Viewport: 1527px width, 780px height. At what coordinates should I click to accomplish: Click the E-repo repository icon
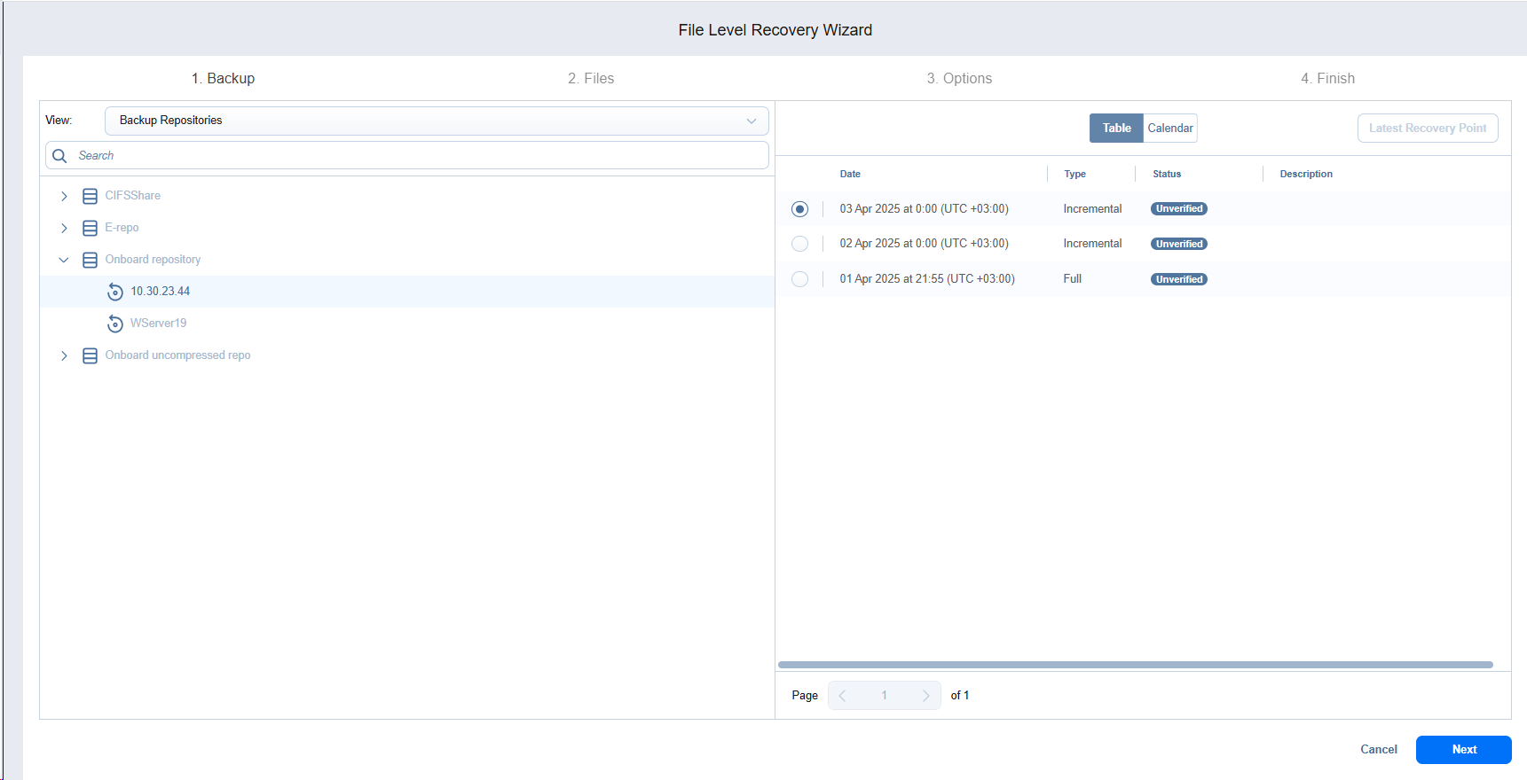point(90,228)
